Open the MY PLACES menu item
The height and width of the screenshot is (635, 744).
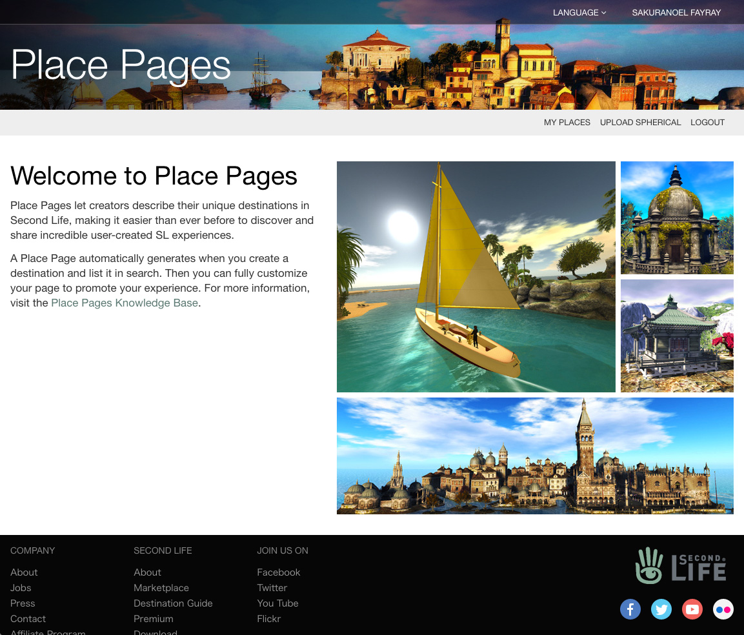(x=567, y=123)
